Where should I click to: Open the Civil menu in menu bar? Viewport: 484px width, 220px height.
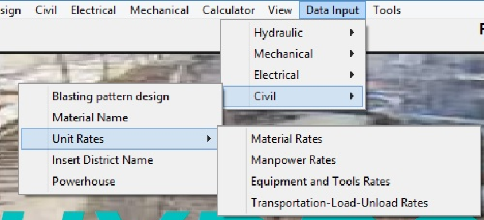46,10
